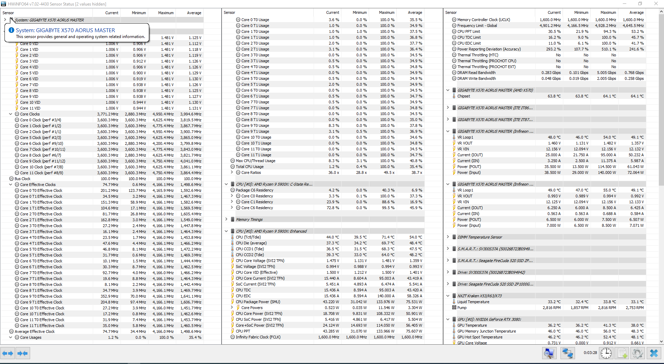Click the thermometer icon next to Liquid Temperature
The height and width of the screenshot is (364, 664).
(454, 302)
